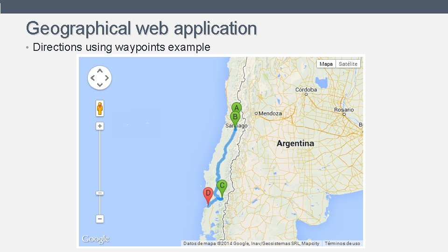Switch to the Mapa map view
This screenshot has height=252, width=448.
(x=326, y=64)
